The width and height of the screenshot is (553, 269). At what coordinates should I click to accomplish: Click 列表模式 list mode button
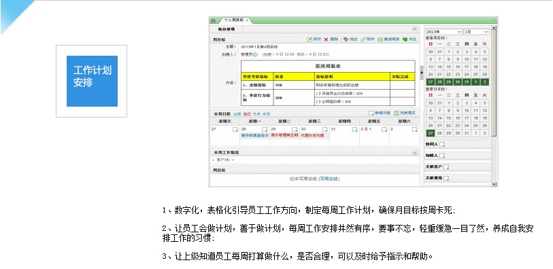tap(405, 113)
